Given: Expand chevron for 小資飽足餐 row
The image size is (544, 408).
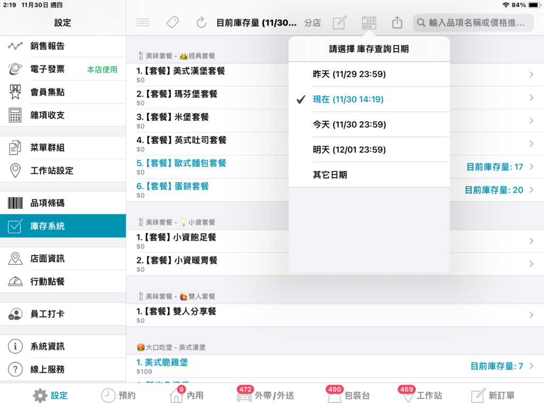Looking at the screenshot, I should pos(531,241).
